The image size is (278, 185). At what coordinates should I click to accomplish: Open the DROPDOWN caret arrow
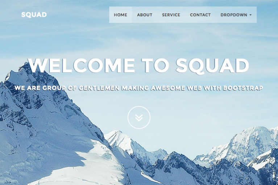250,15
